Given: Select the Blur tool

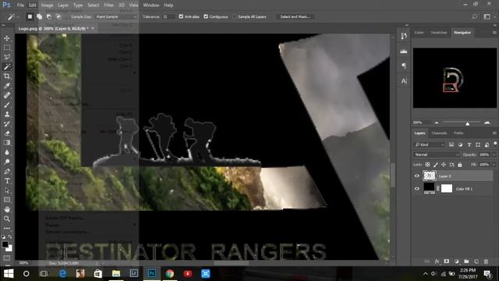Looking at the screenshot, I should (7, 152).
